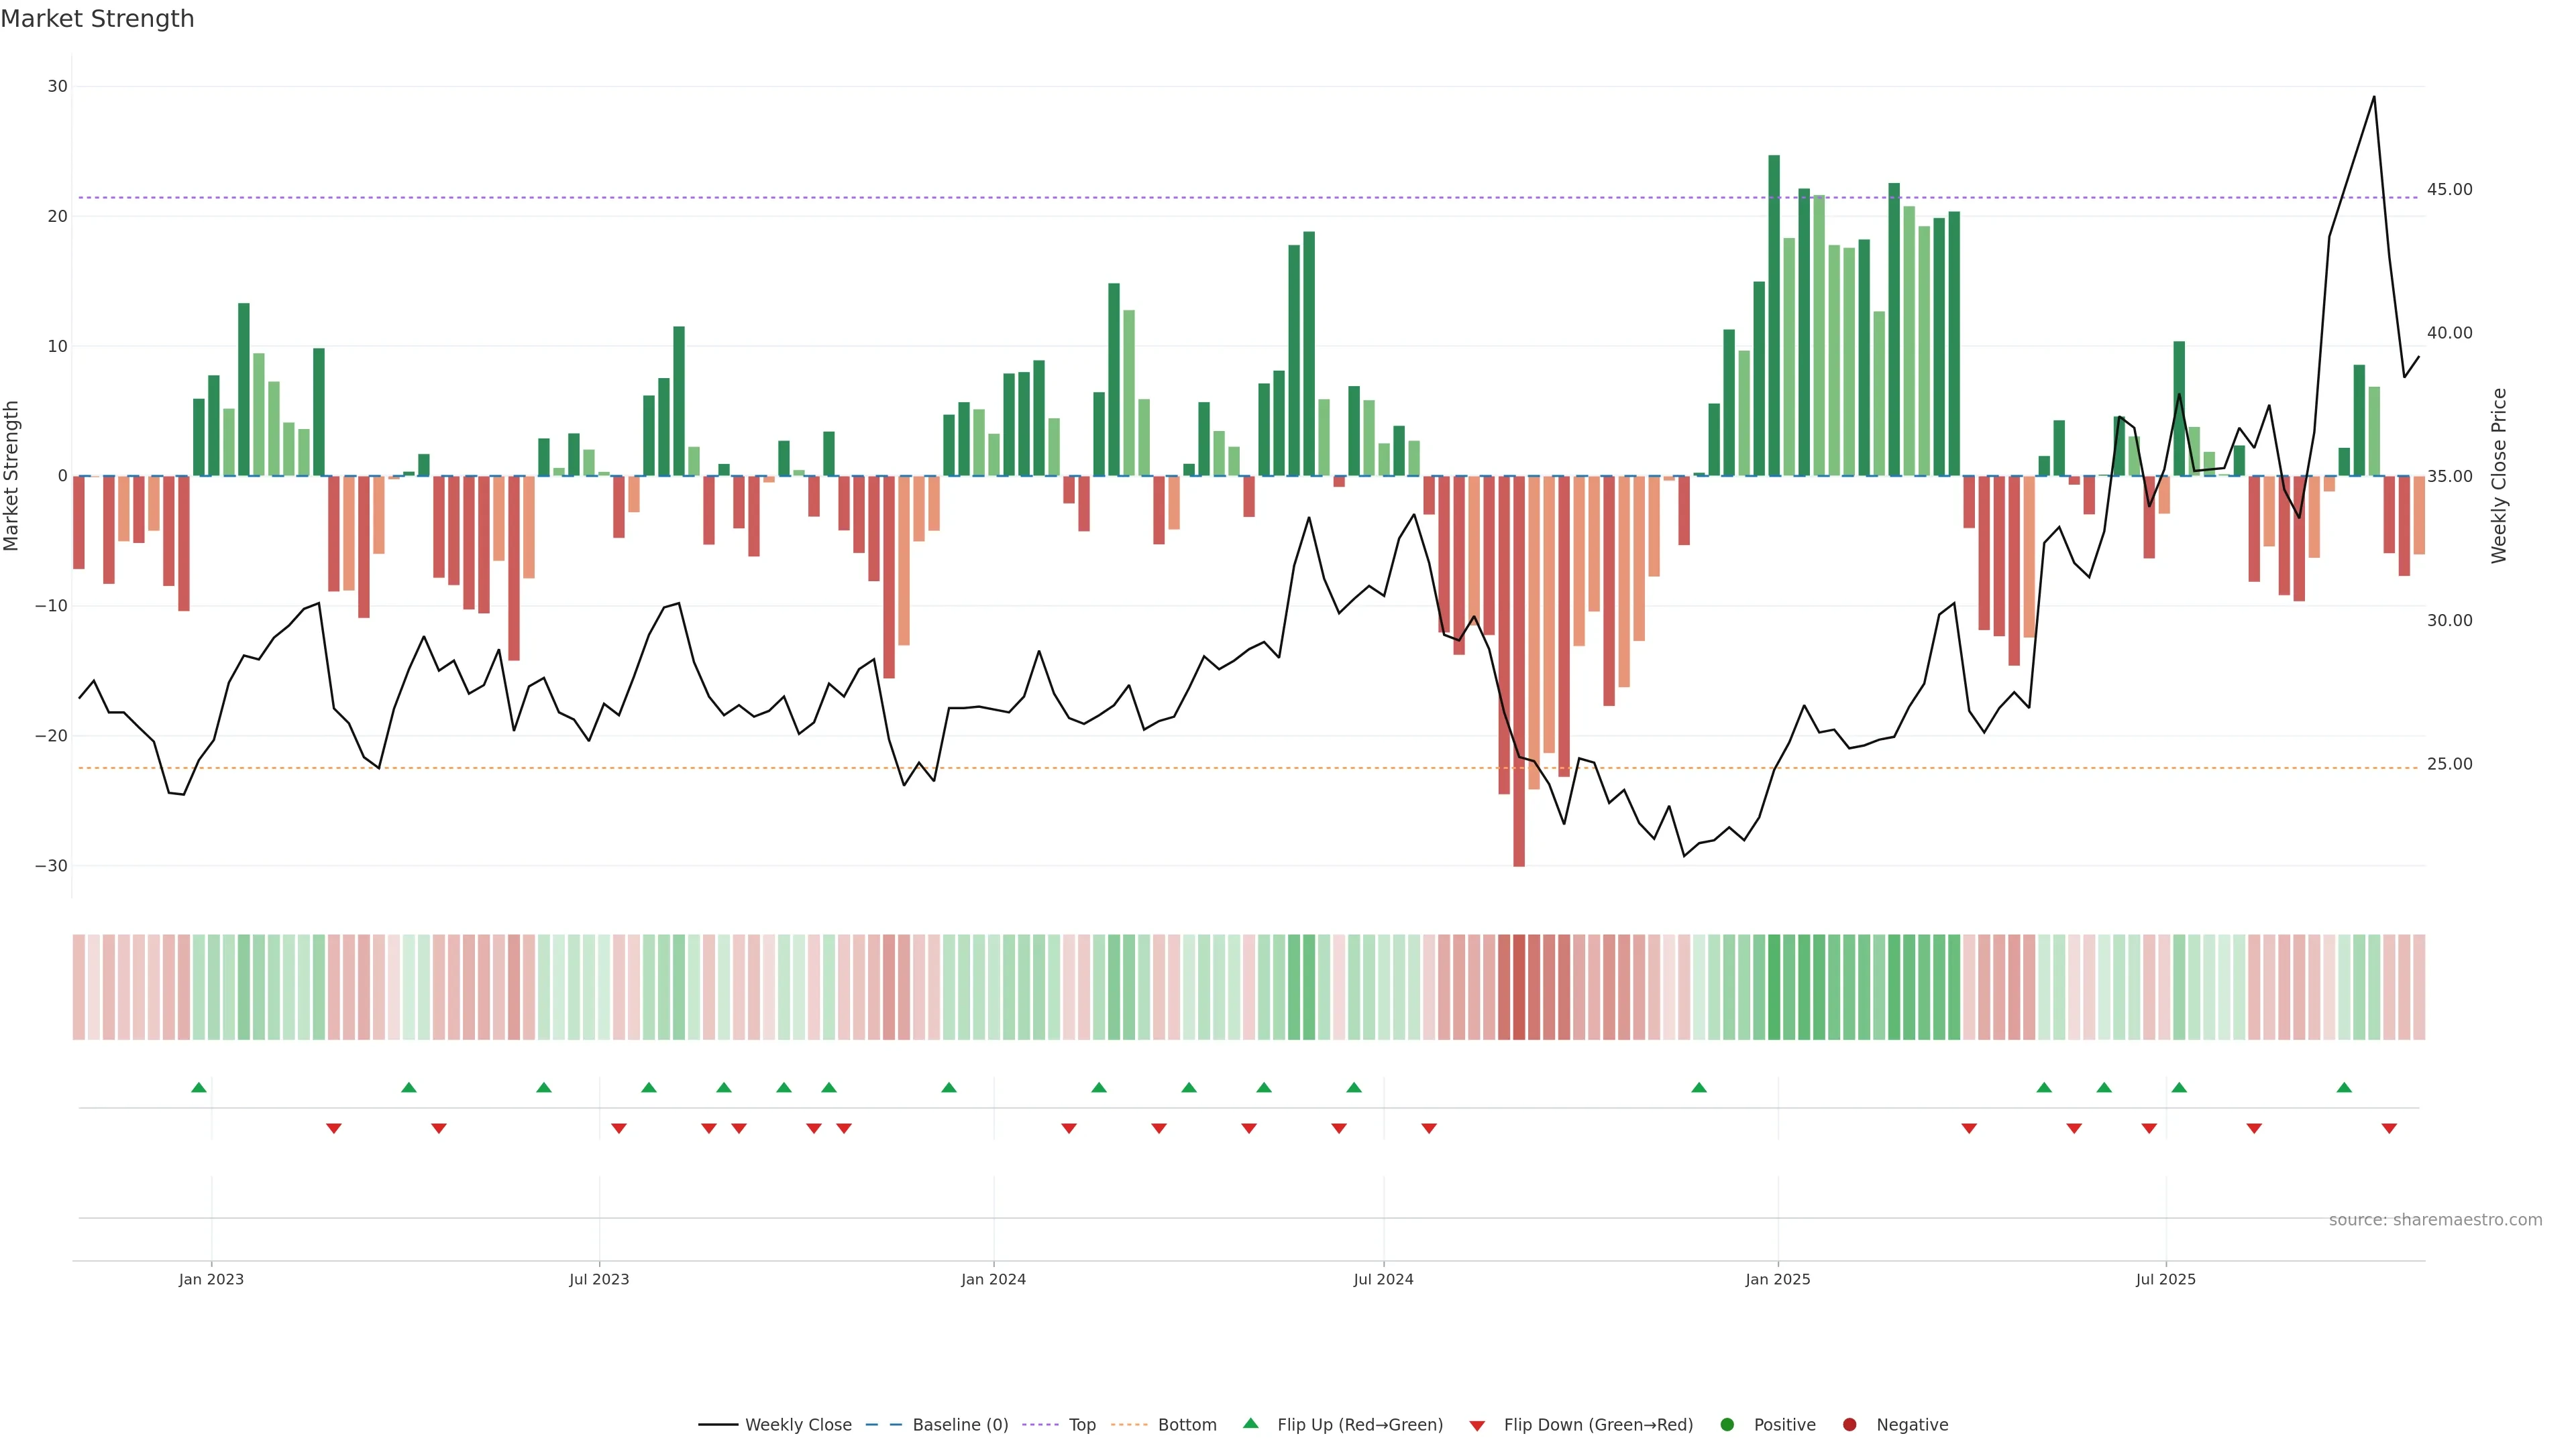This screenshot has height=1448, width=2576.
Task: Click the last red flip-down triangle marker
Action: pyautogui.click(x=2389, y=1128)
